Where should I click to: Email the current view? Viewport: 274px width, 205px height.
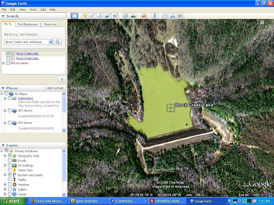point(165,16)
